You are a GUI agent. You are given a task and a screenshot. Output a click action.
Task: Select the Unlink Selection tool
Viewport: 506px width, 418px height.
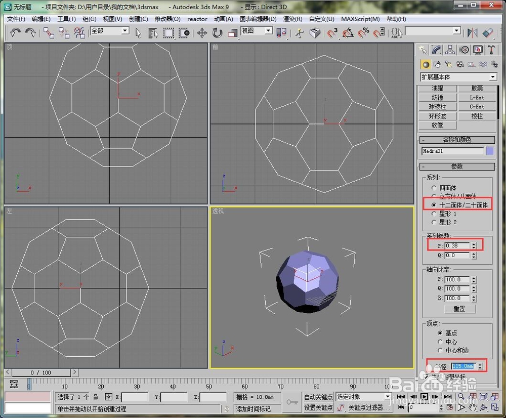point(64,33)
